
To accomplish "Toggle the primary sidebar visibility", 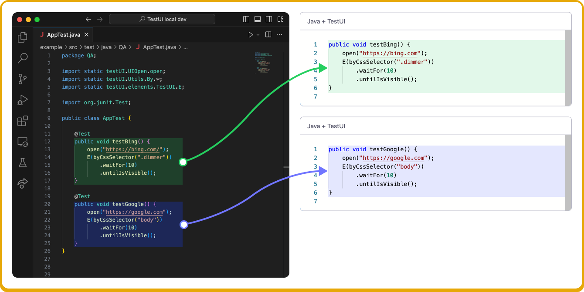I will pyautogui.click(x=246, y=19).
